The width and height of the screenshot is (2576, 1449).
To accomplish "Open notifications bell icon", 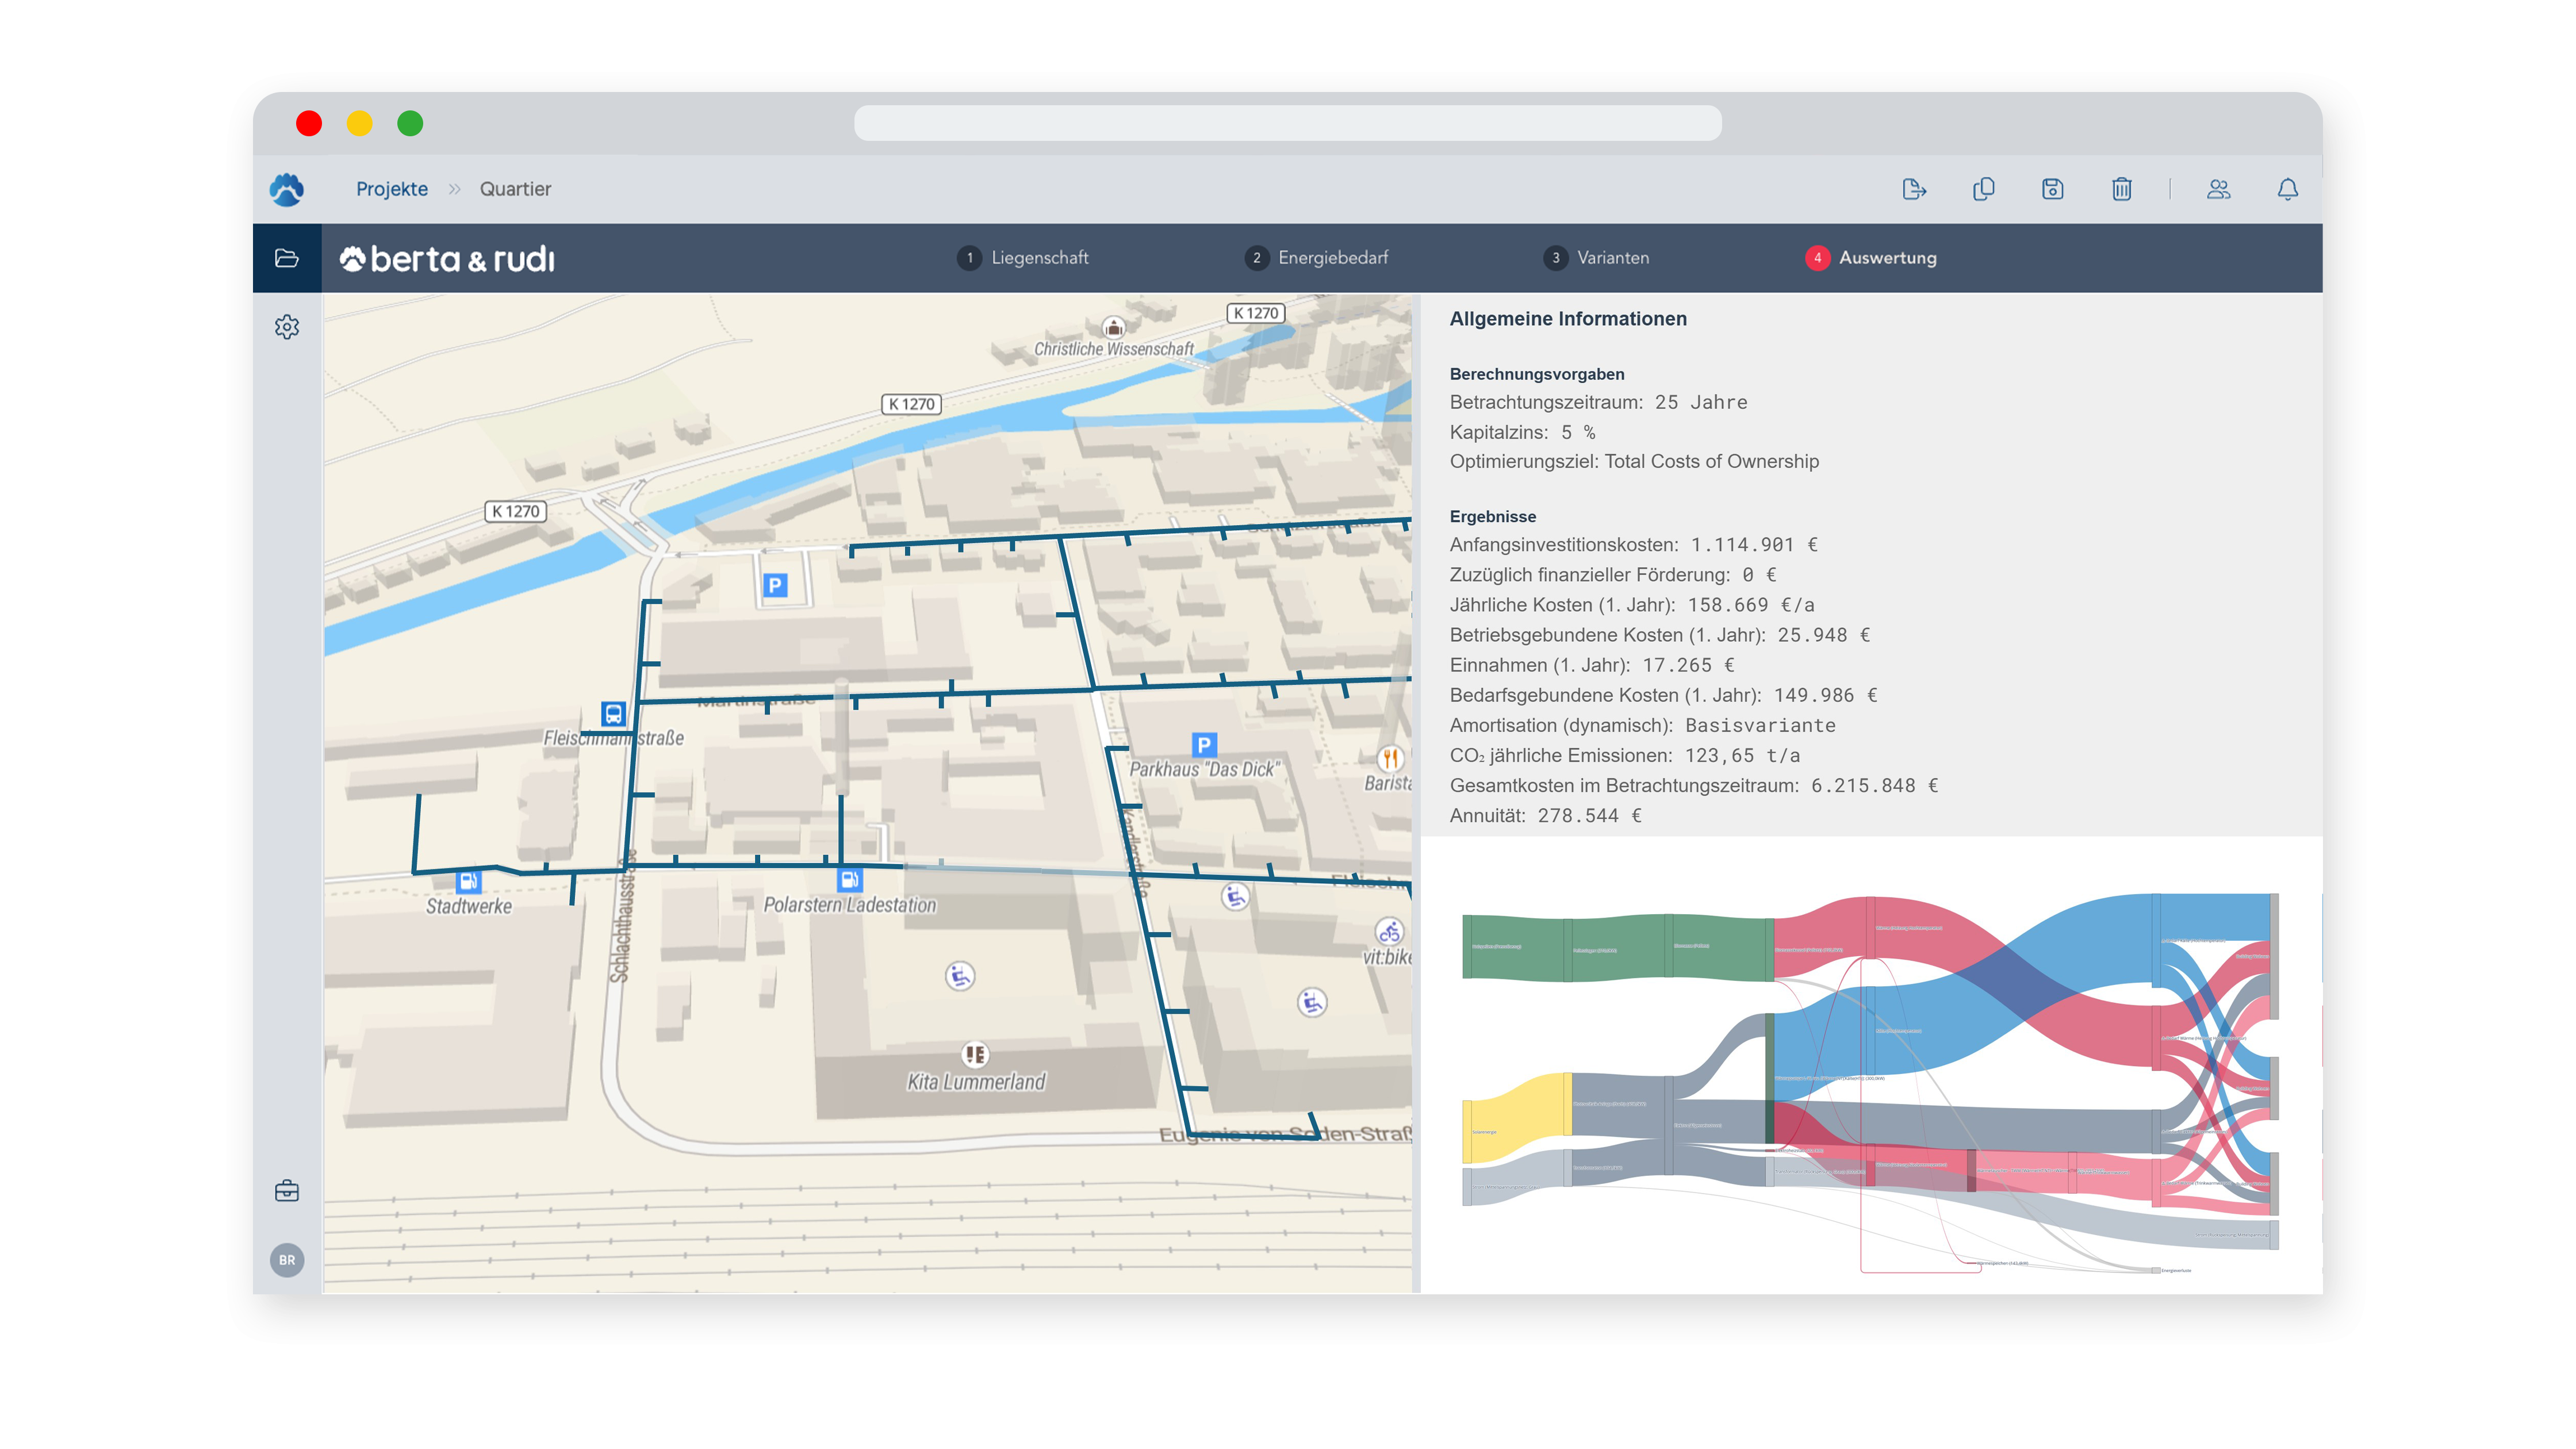I will (x=2287, y=189).
